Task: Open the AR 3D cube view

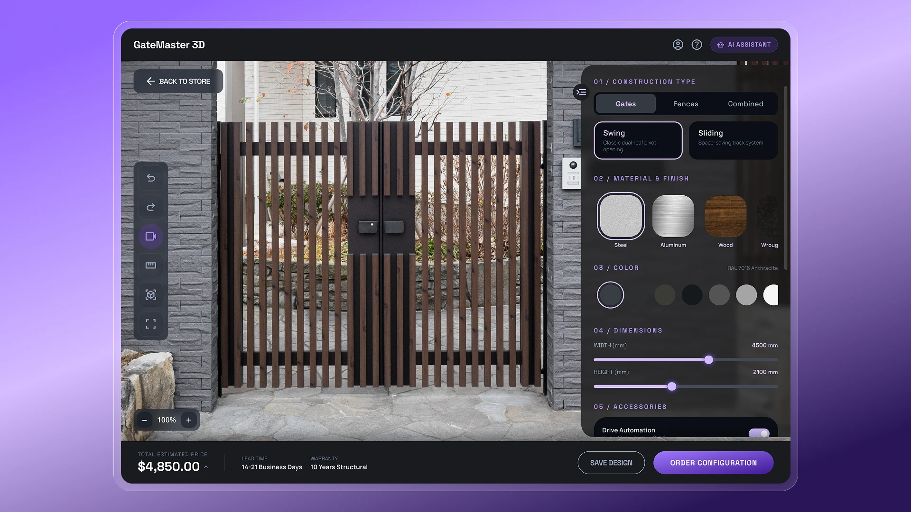Action: point(151,295)
